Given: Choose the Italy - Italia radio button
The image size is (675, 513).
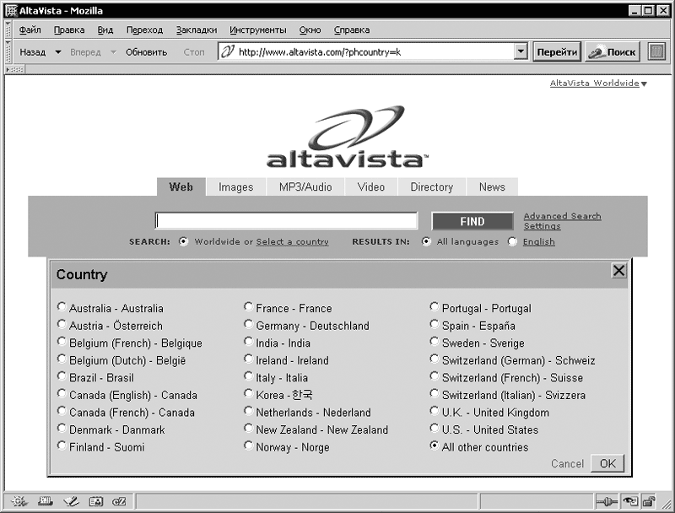Looking at the screenshot, I should coord(248,375).
